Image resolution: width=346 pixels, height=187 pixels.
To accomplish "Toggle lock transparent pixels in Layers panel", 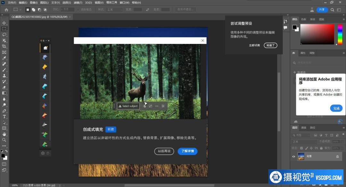I will 301,148.
